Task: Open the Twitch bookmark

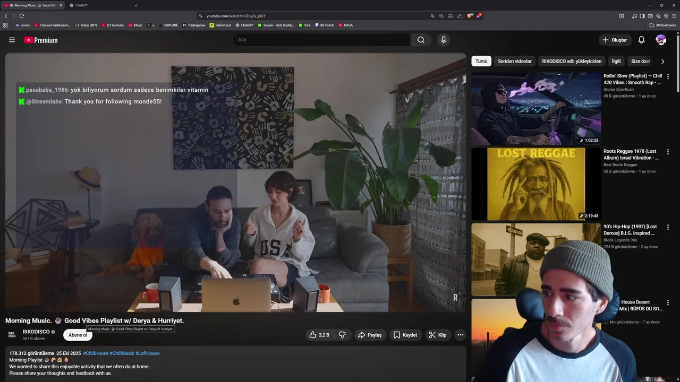Action: (x=324, y=25)
